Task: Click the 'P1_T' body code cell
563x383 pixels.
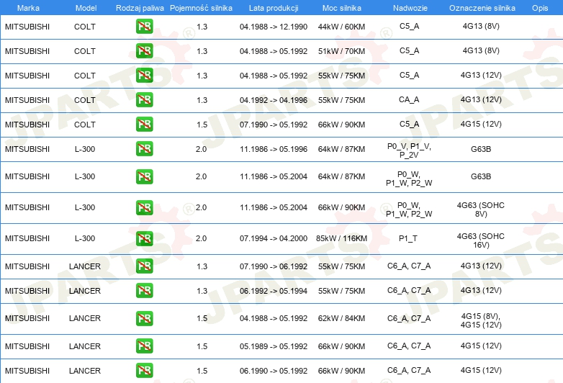Action: [408, 238]
